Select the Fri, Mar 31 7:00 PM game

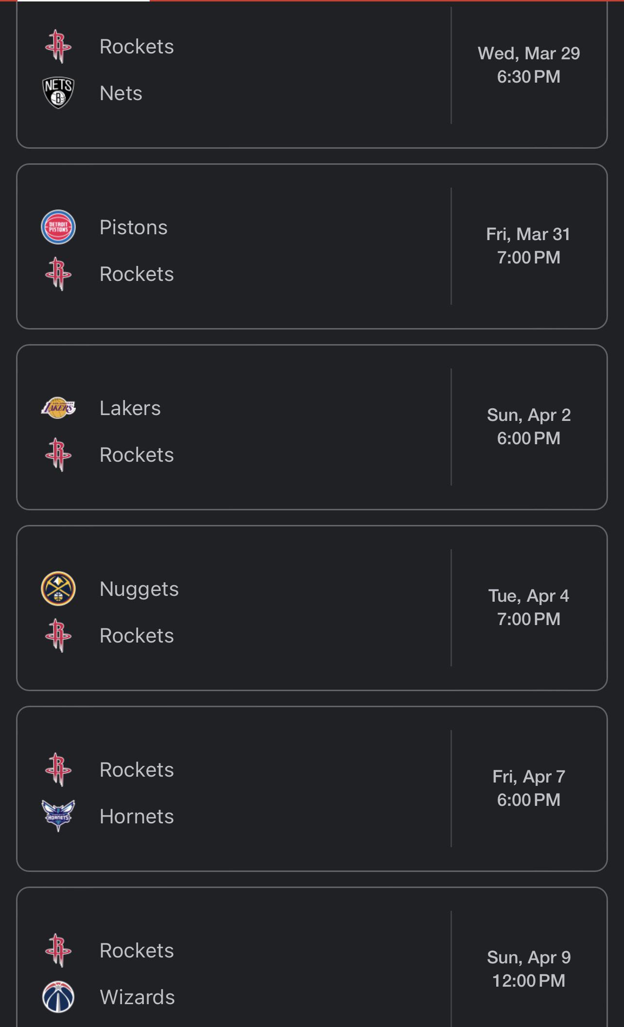pyautogui.click(x=529, y=246)
